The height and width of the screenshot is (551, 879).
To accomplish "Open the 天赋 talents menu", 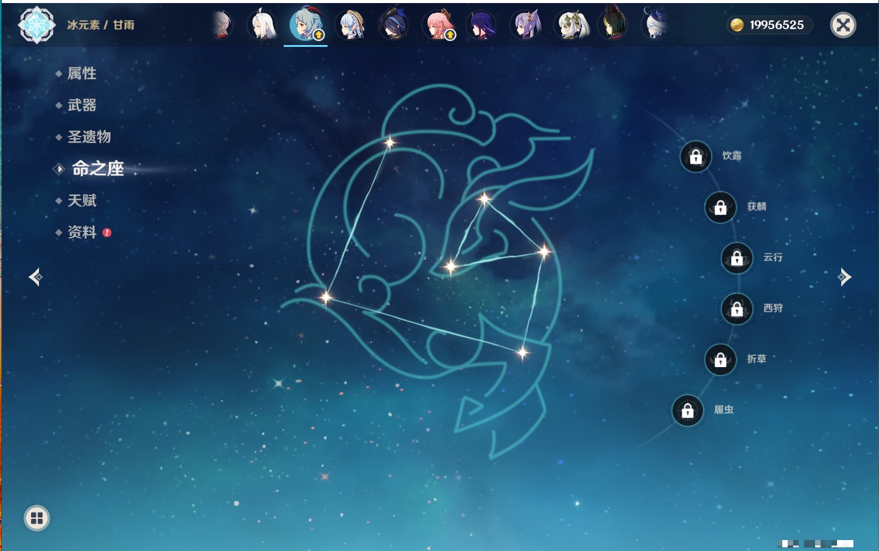I will [82, 200].
